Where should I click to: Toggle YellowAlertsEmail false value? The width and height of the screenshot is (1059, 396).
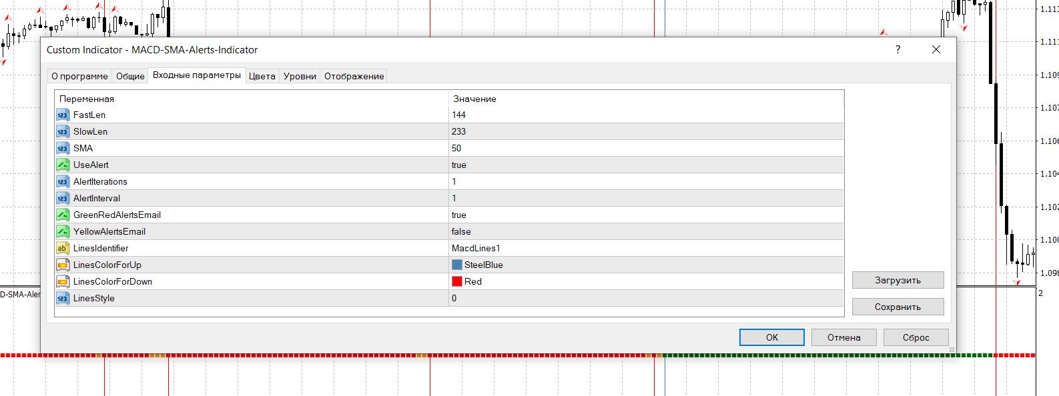[x=646, y=231]
